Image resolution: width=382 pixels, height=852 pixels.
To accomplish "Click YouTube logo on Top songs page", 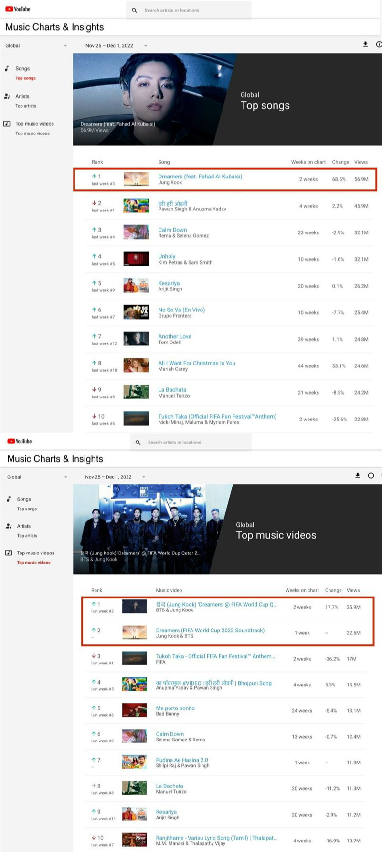I will (x=18, y=9).
